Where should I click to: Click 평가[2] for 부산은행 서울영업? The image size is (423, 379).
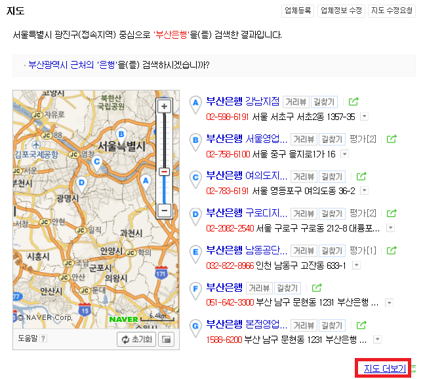pos(363,139)
